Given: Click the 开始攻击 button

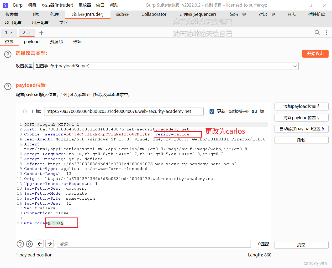Looking at the screenshot, I should pos(315,54).
